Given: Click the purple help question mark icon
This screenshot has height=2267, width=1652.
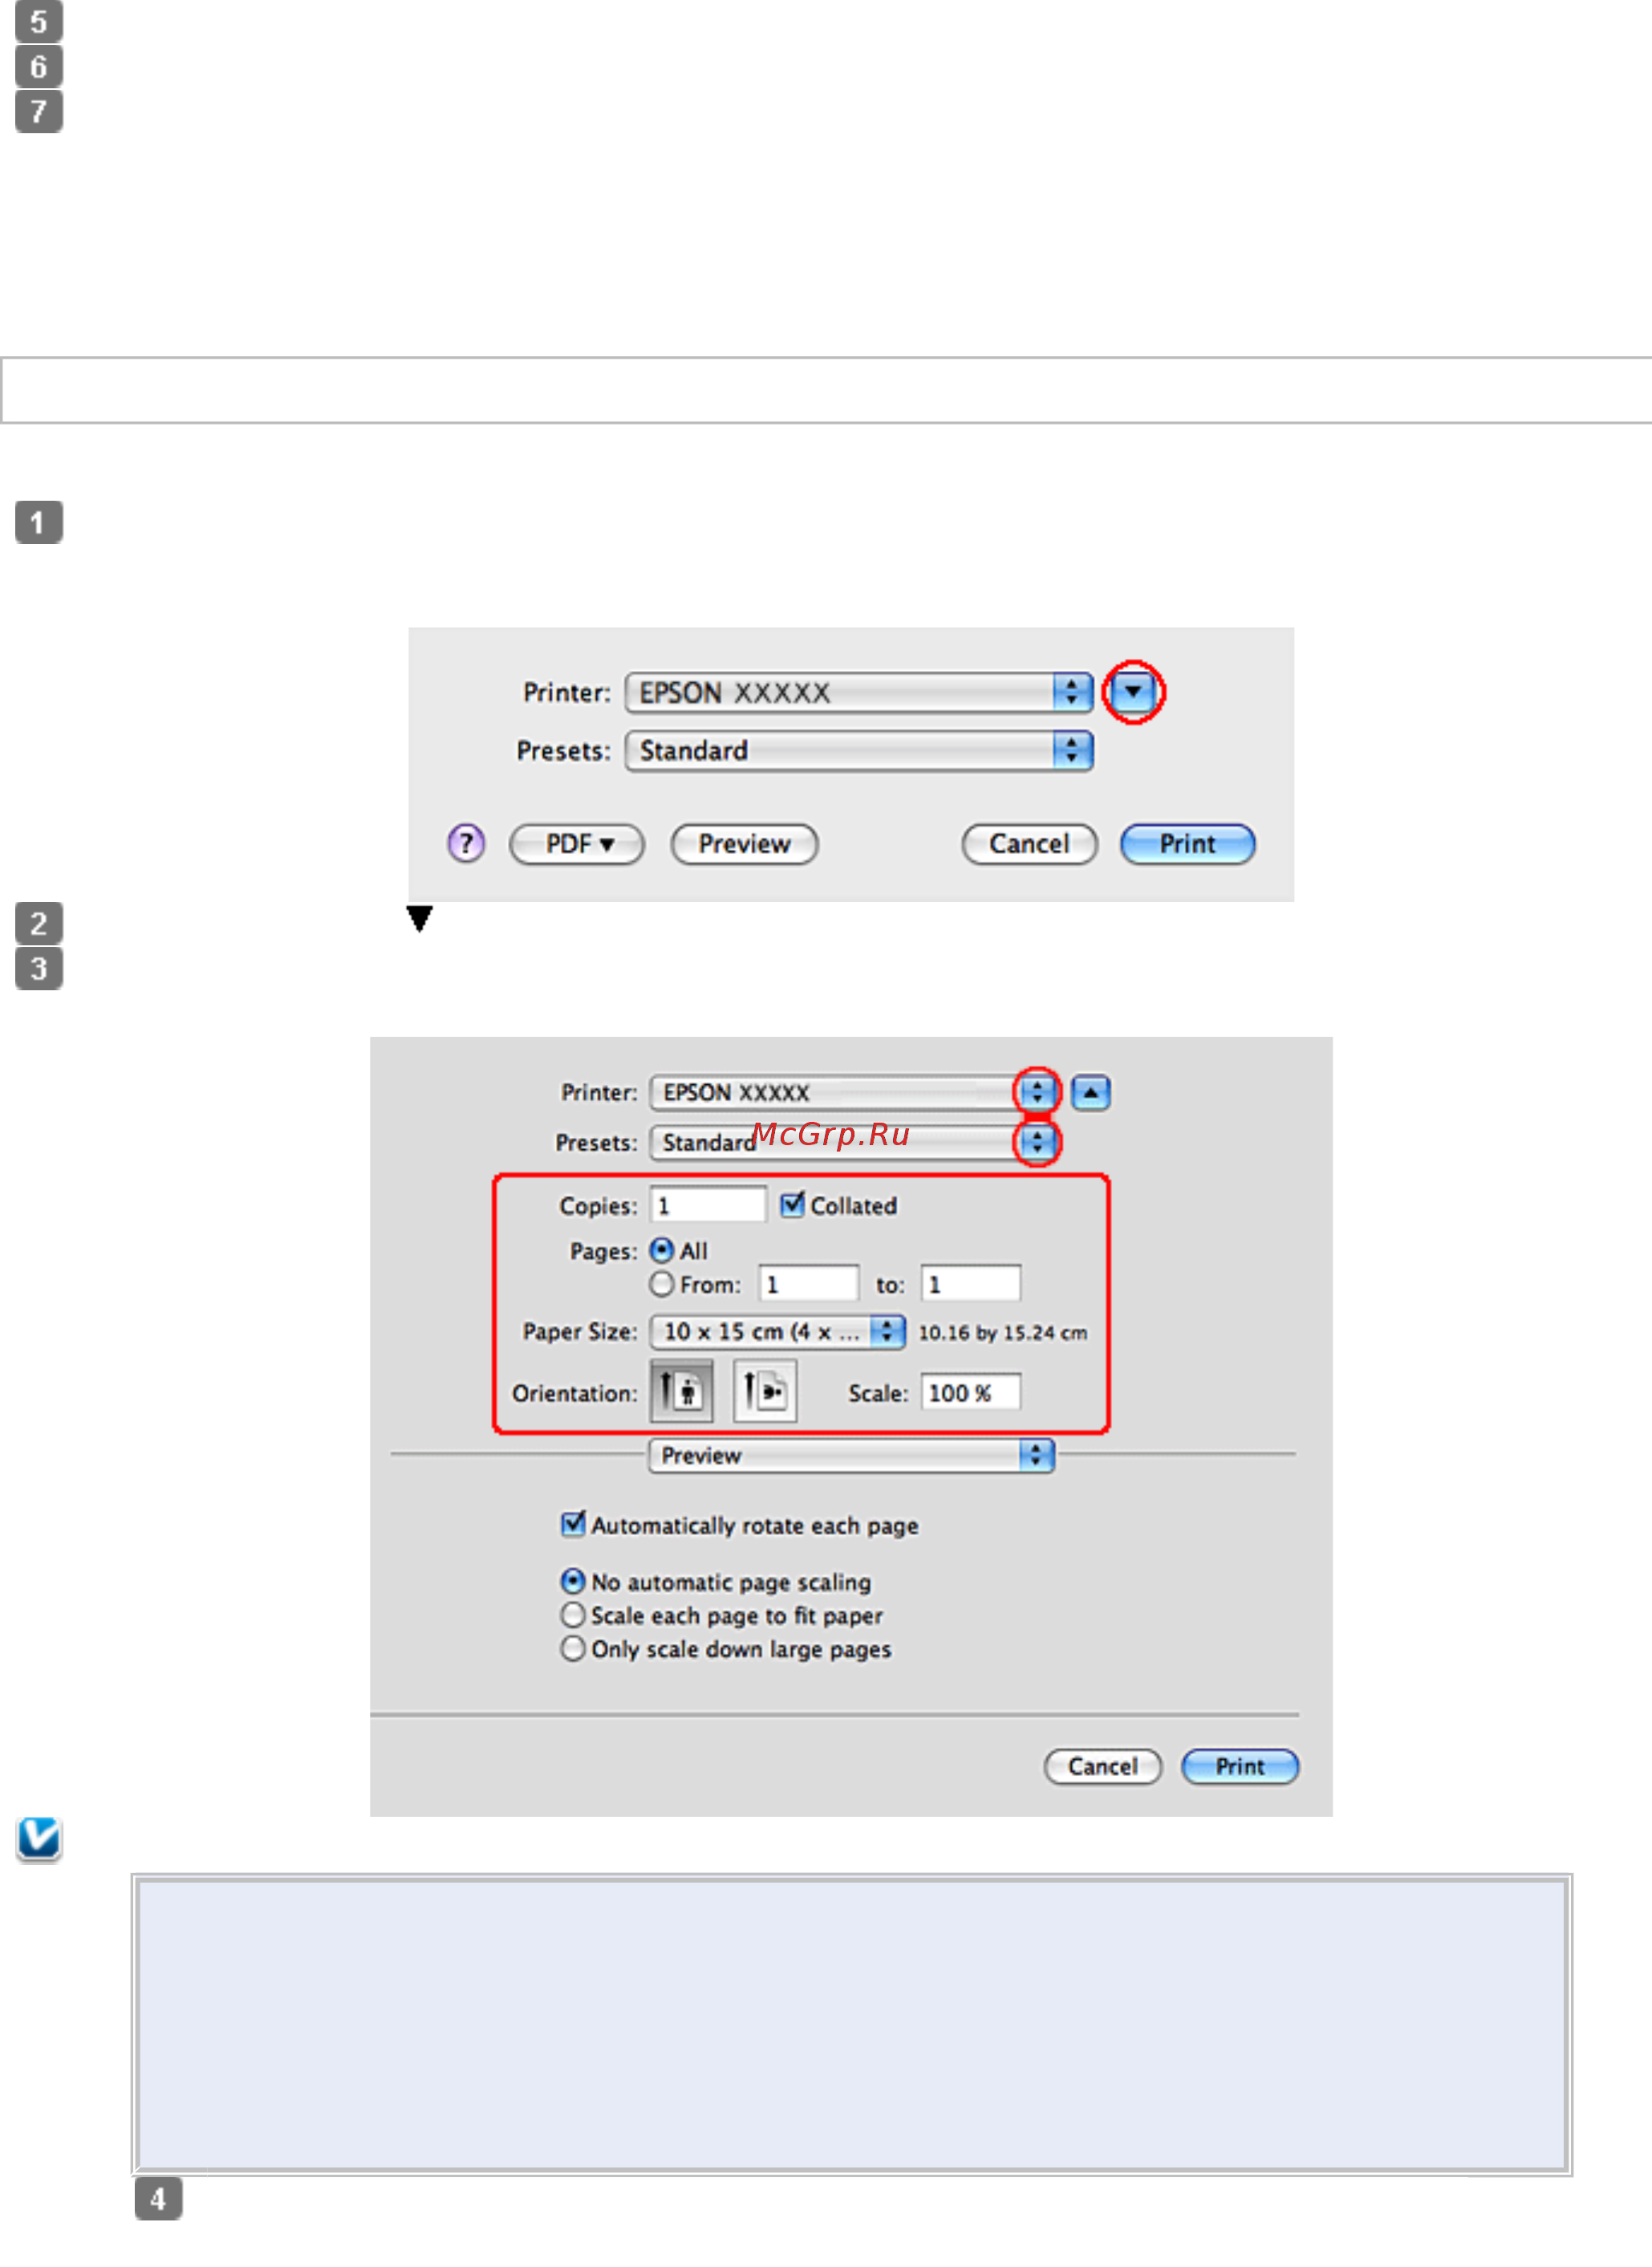Looking at the screenshot, I should point(466,844).
